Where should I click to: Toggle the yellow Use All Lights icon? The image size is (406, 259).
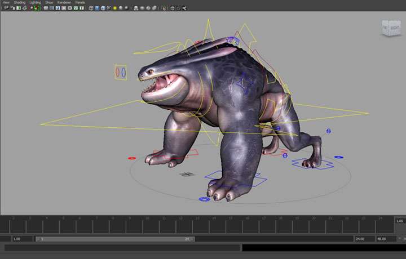tap(114, 8)
